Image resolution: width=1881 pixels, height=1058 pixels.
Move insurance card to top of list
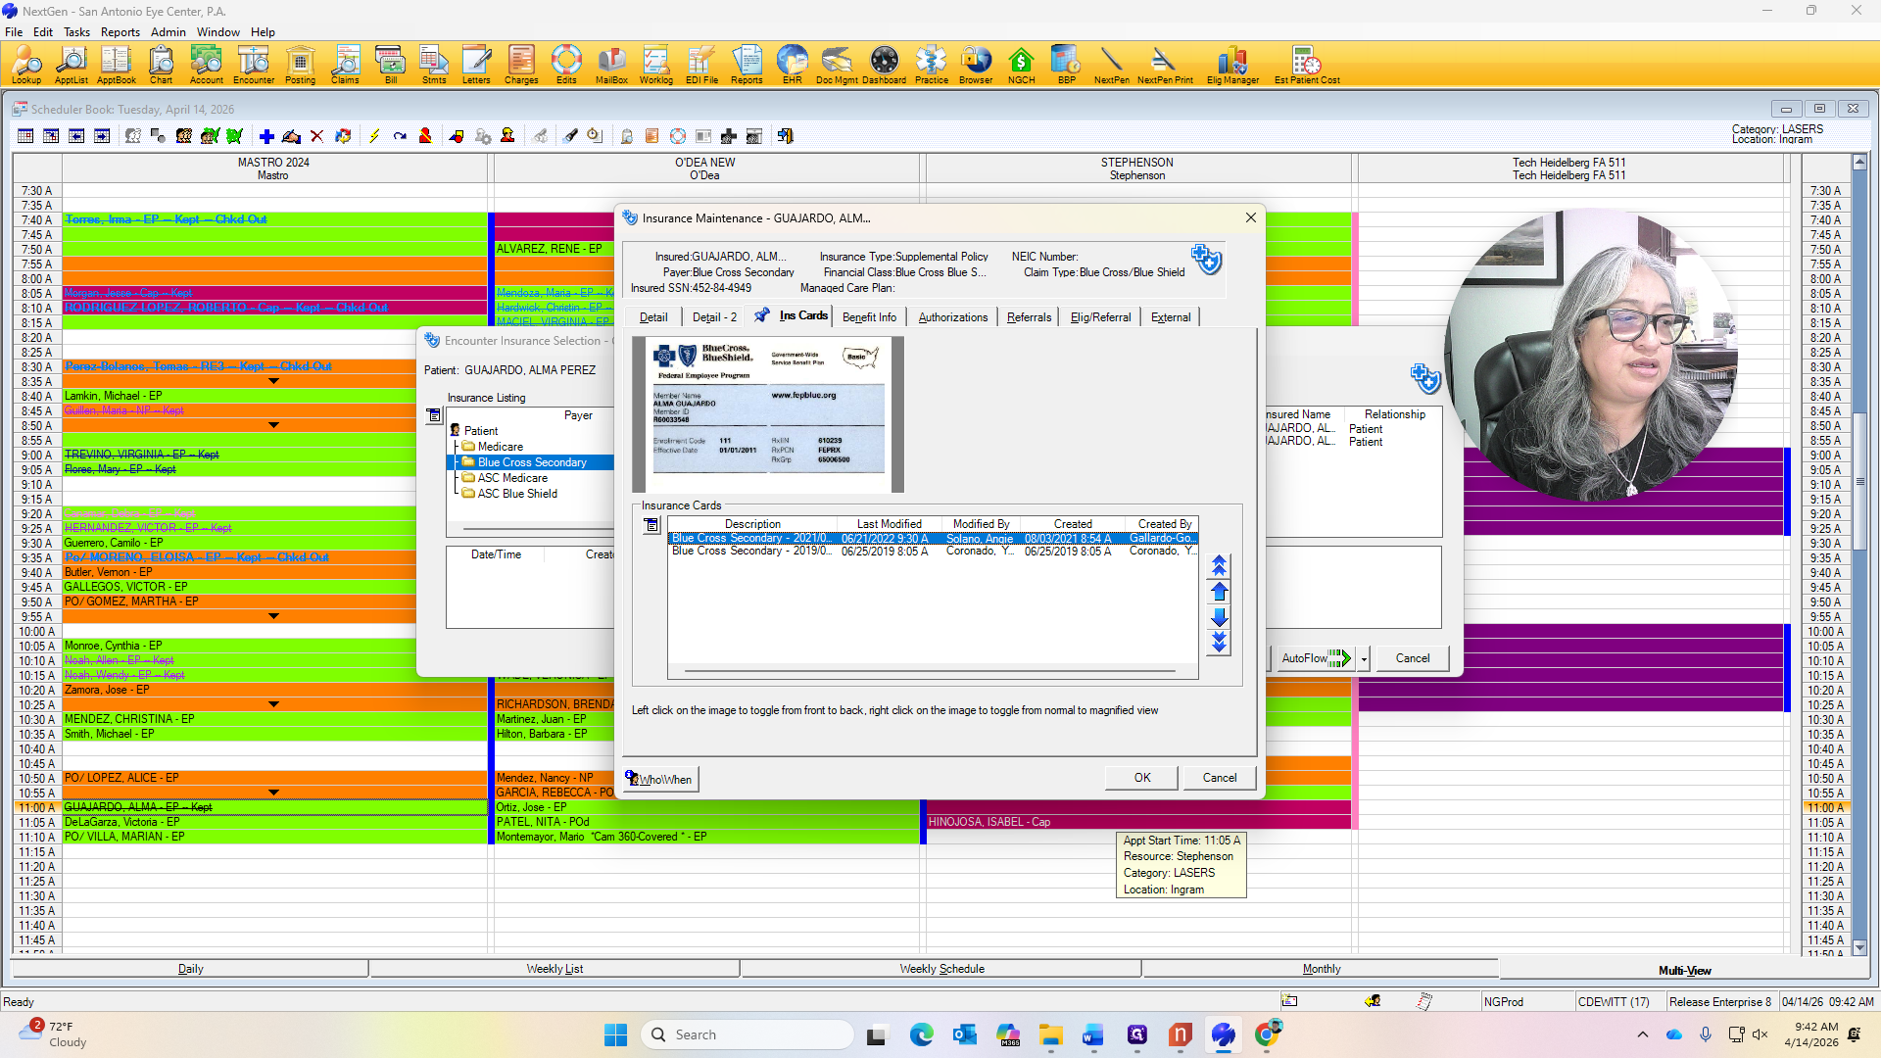pyautogui.click(x=1219, y=565)
